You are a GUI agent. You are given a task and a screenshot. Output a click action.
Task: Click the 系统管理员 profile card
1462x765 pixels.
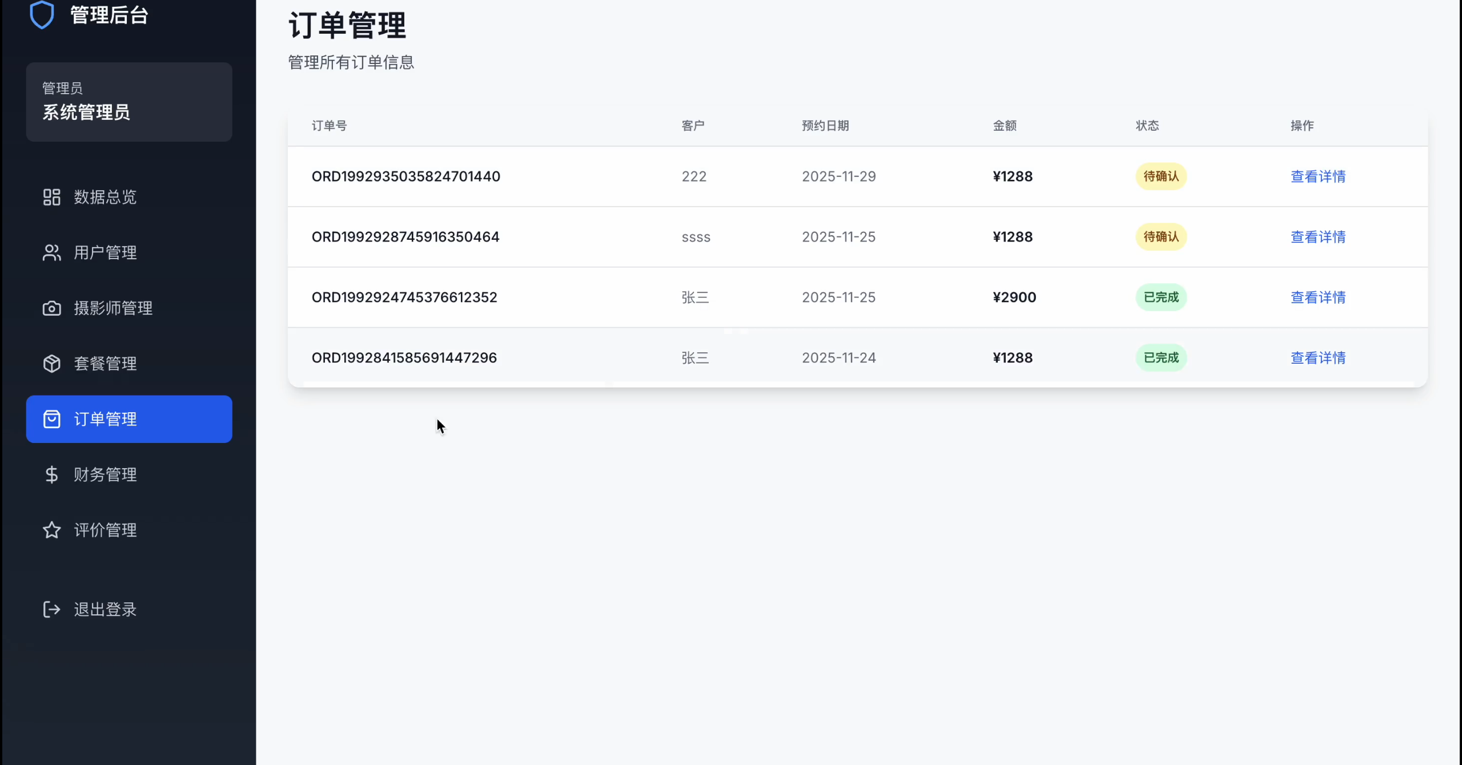tap(129, 102)
